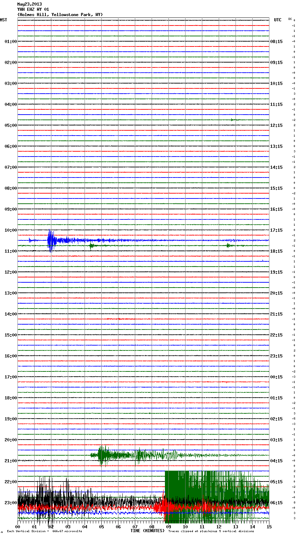Select the 03:00 MST hour label
Image resolution: width=297 pixels, height=536 pixels.
[x=11, y=84]
